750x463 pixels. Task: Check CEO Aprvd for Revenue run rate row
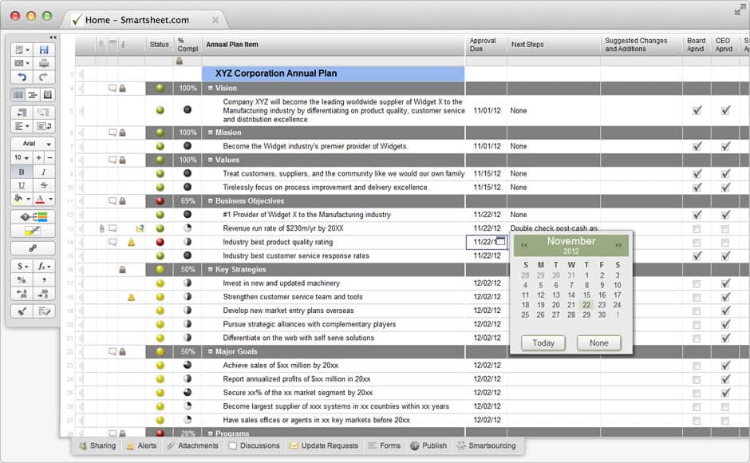click(725, 228)
